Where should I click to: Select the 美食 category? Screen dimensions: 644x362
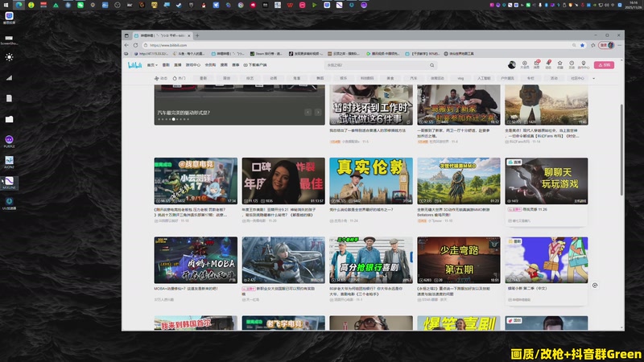click(x=390, y=78)
